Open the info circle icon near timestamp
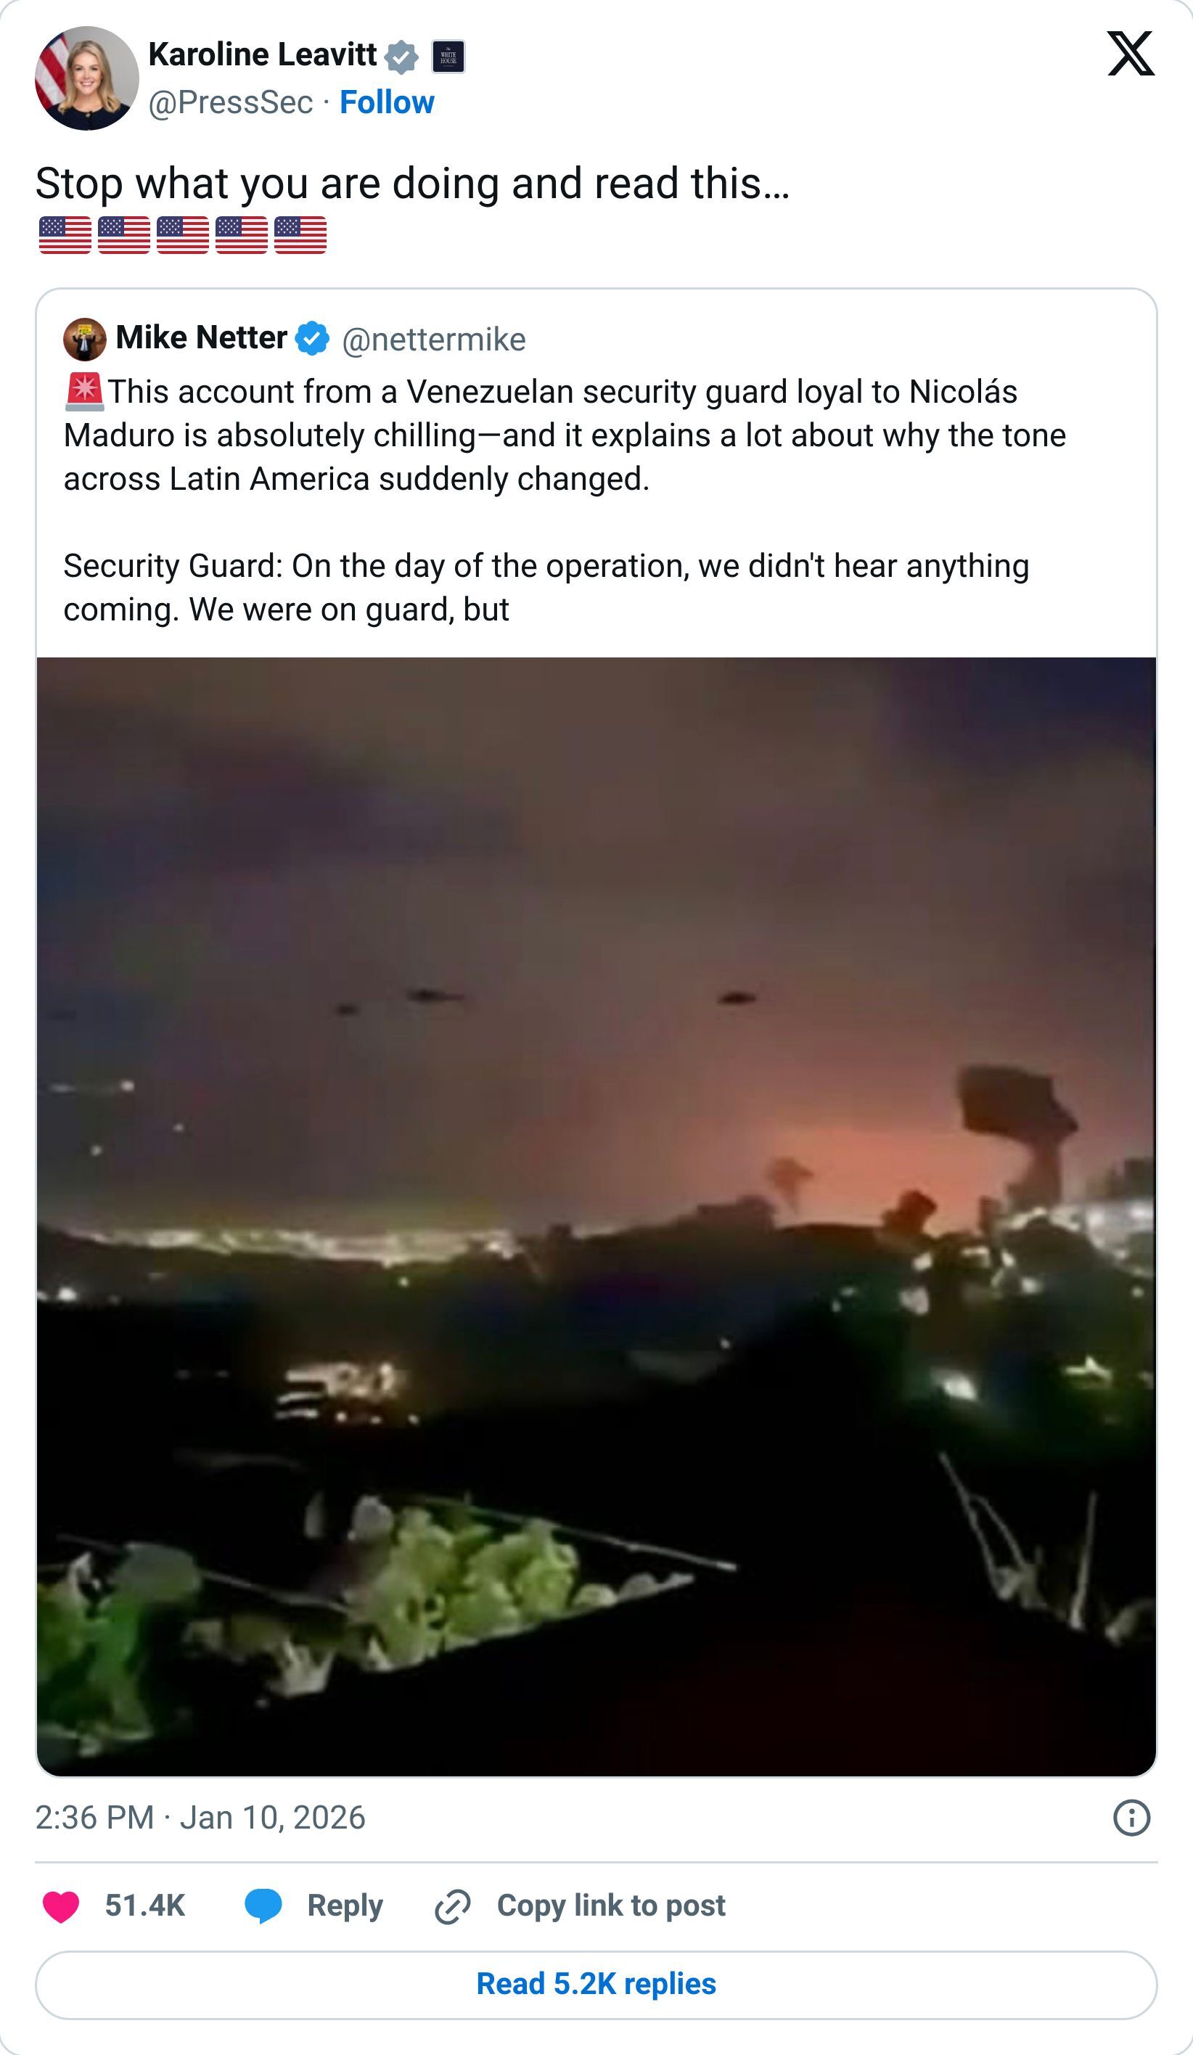The width and height of the screenshot is (1193, 2055). 1131,1818
